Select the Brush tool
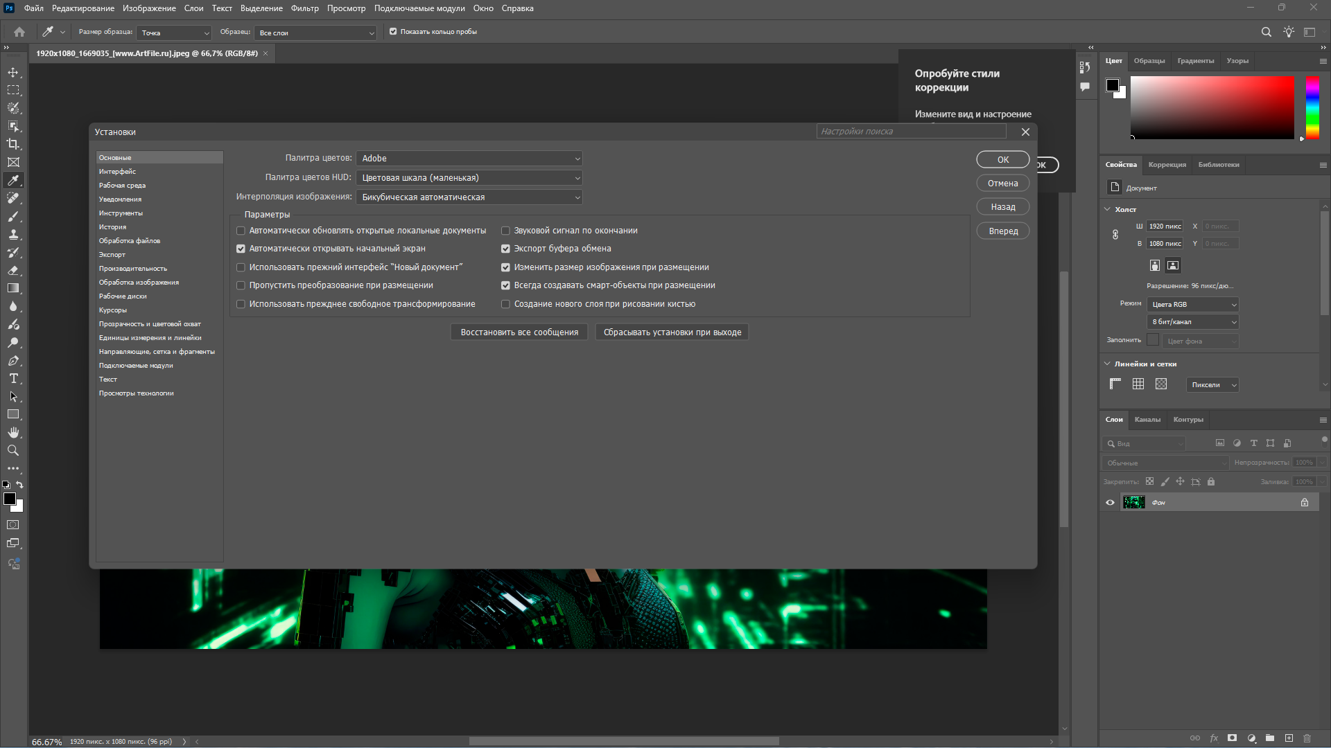 coord(13,217)
